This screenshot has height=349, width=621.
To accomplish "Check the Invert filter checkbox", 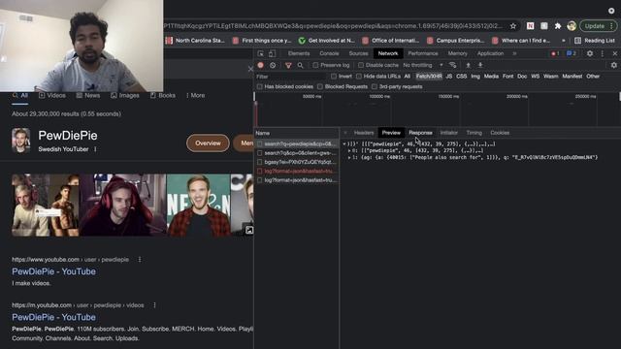I will coord(334,77).
